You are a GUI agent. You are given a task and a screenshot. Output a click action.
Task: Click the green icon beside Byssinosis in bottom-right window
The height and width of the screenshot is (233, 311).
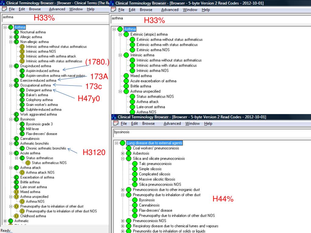(x=135, y=200)
